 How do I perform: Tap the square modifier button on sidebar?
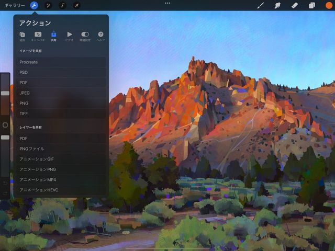pyautogui.click(x=5, y=125)
